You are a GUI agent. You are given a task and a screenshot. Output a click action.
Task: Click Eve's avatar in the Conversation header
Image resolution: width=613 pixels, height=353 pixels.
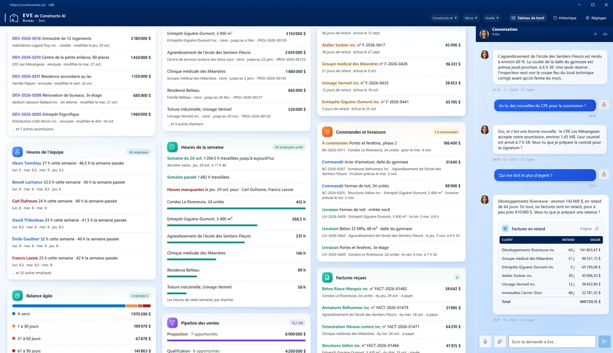[484, 34]
